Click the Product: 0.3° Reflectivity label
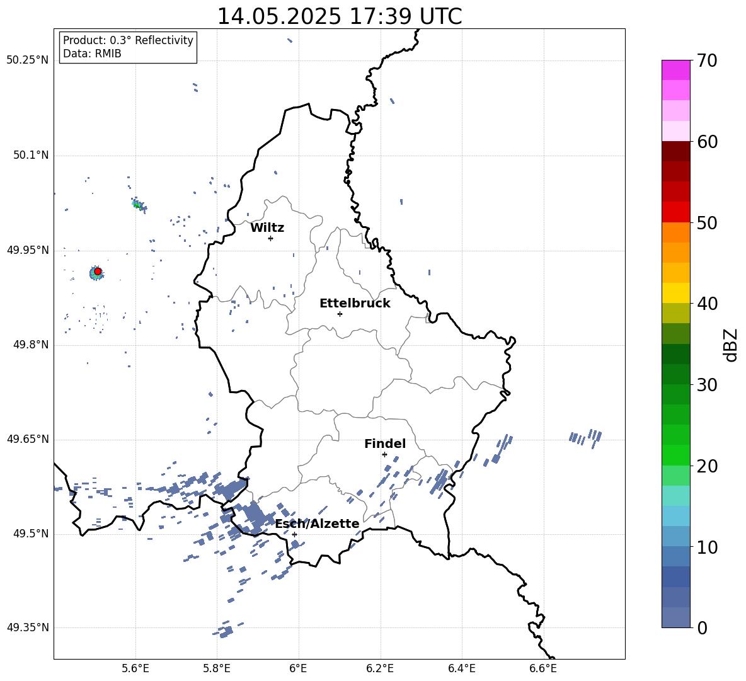This screenshot has height=681, width=746. 128,40
